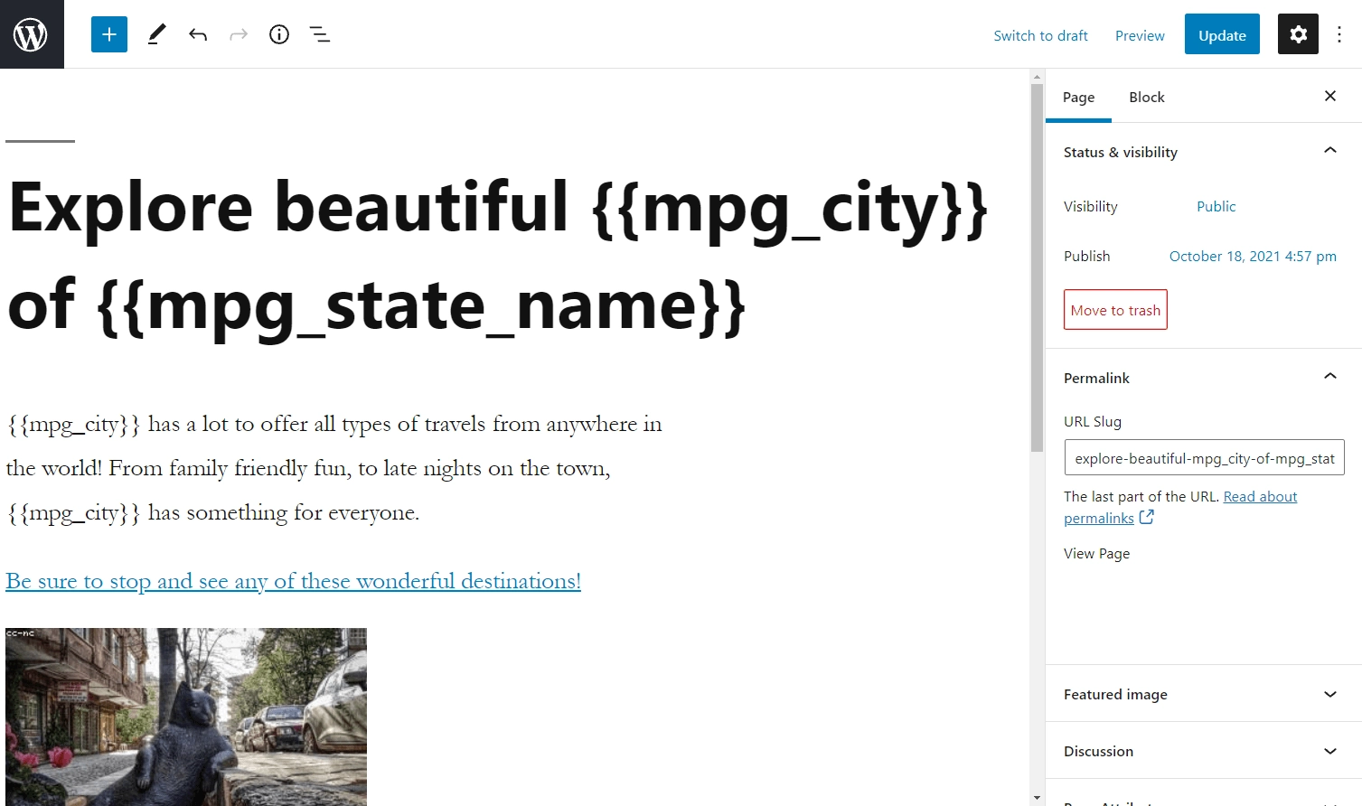The height and width of the screenshot is (806, 1362).
Task: Switch to the Page tab
Action: (x=1078, y=97)
